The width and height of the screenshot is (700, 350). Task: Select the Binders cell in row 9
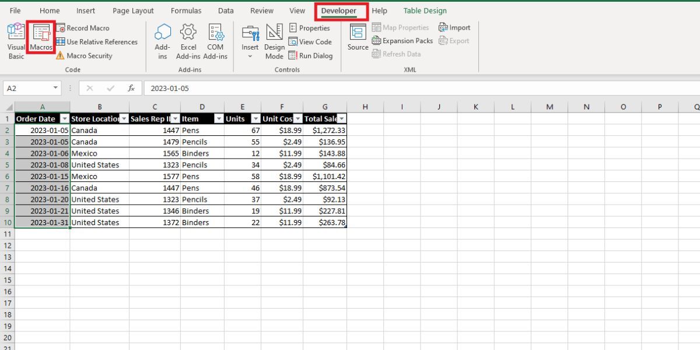click(x=202, y=211)
